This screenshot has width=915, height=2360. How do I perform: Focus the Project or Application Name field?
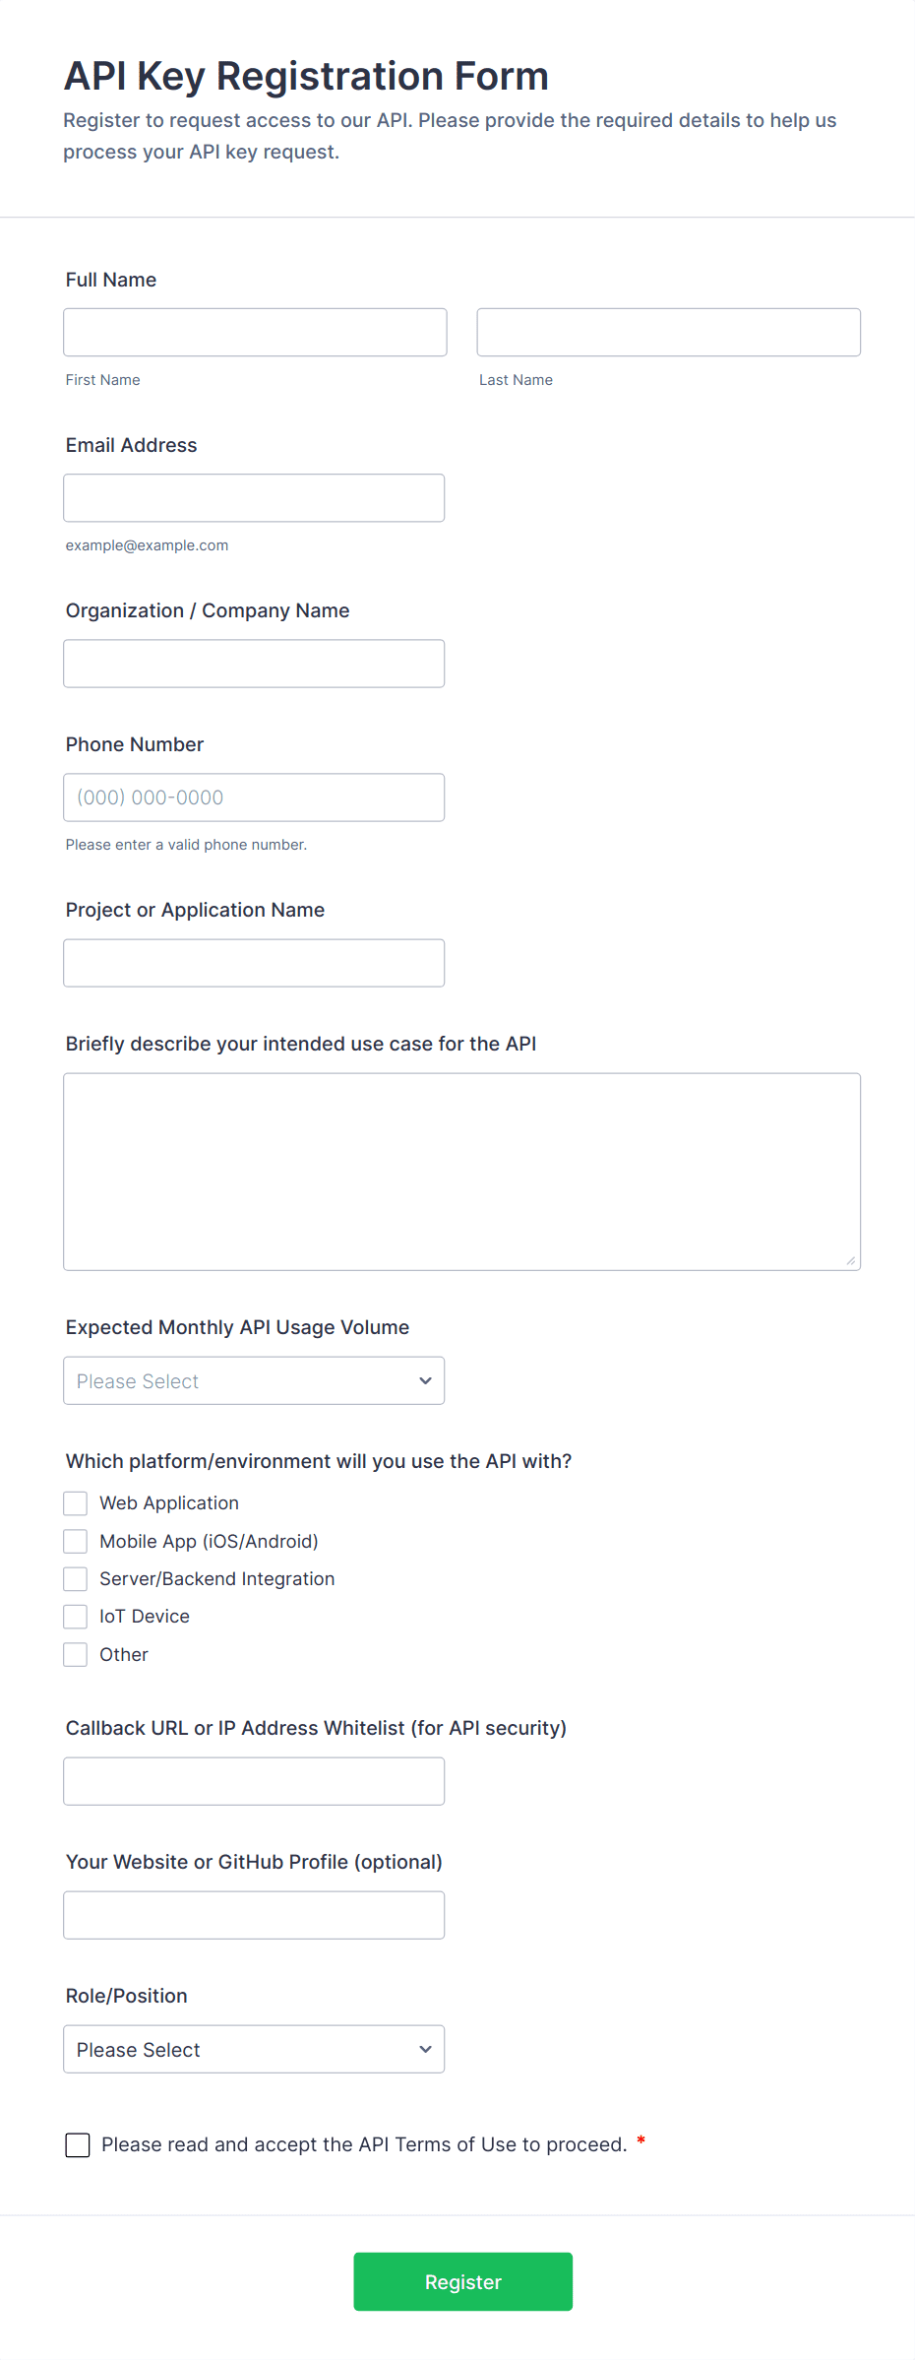254,963
